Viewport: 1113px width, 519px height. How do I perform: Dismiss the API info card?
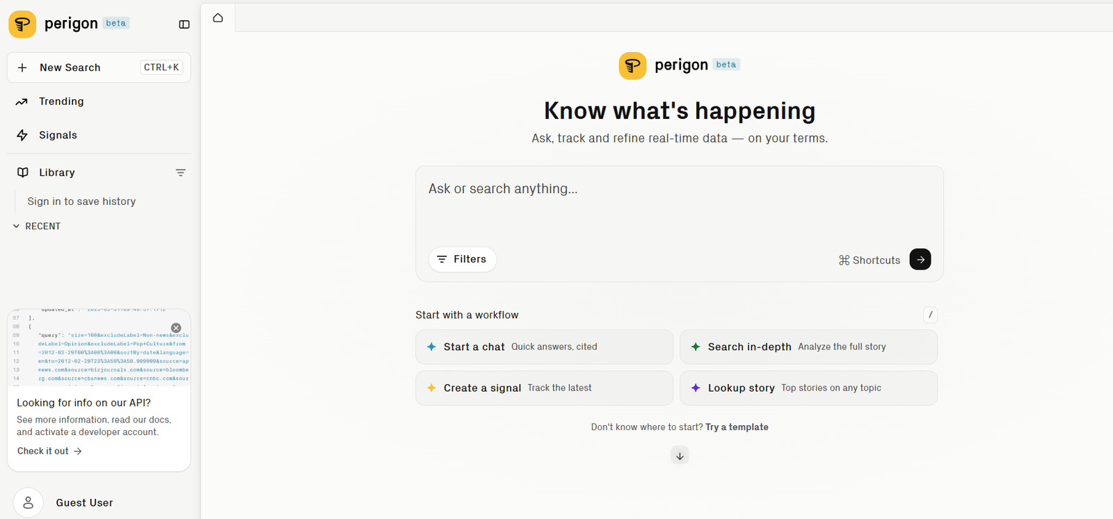176,328
